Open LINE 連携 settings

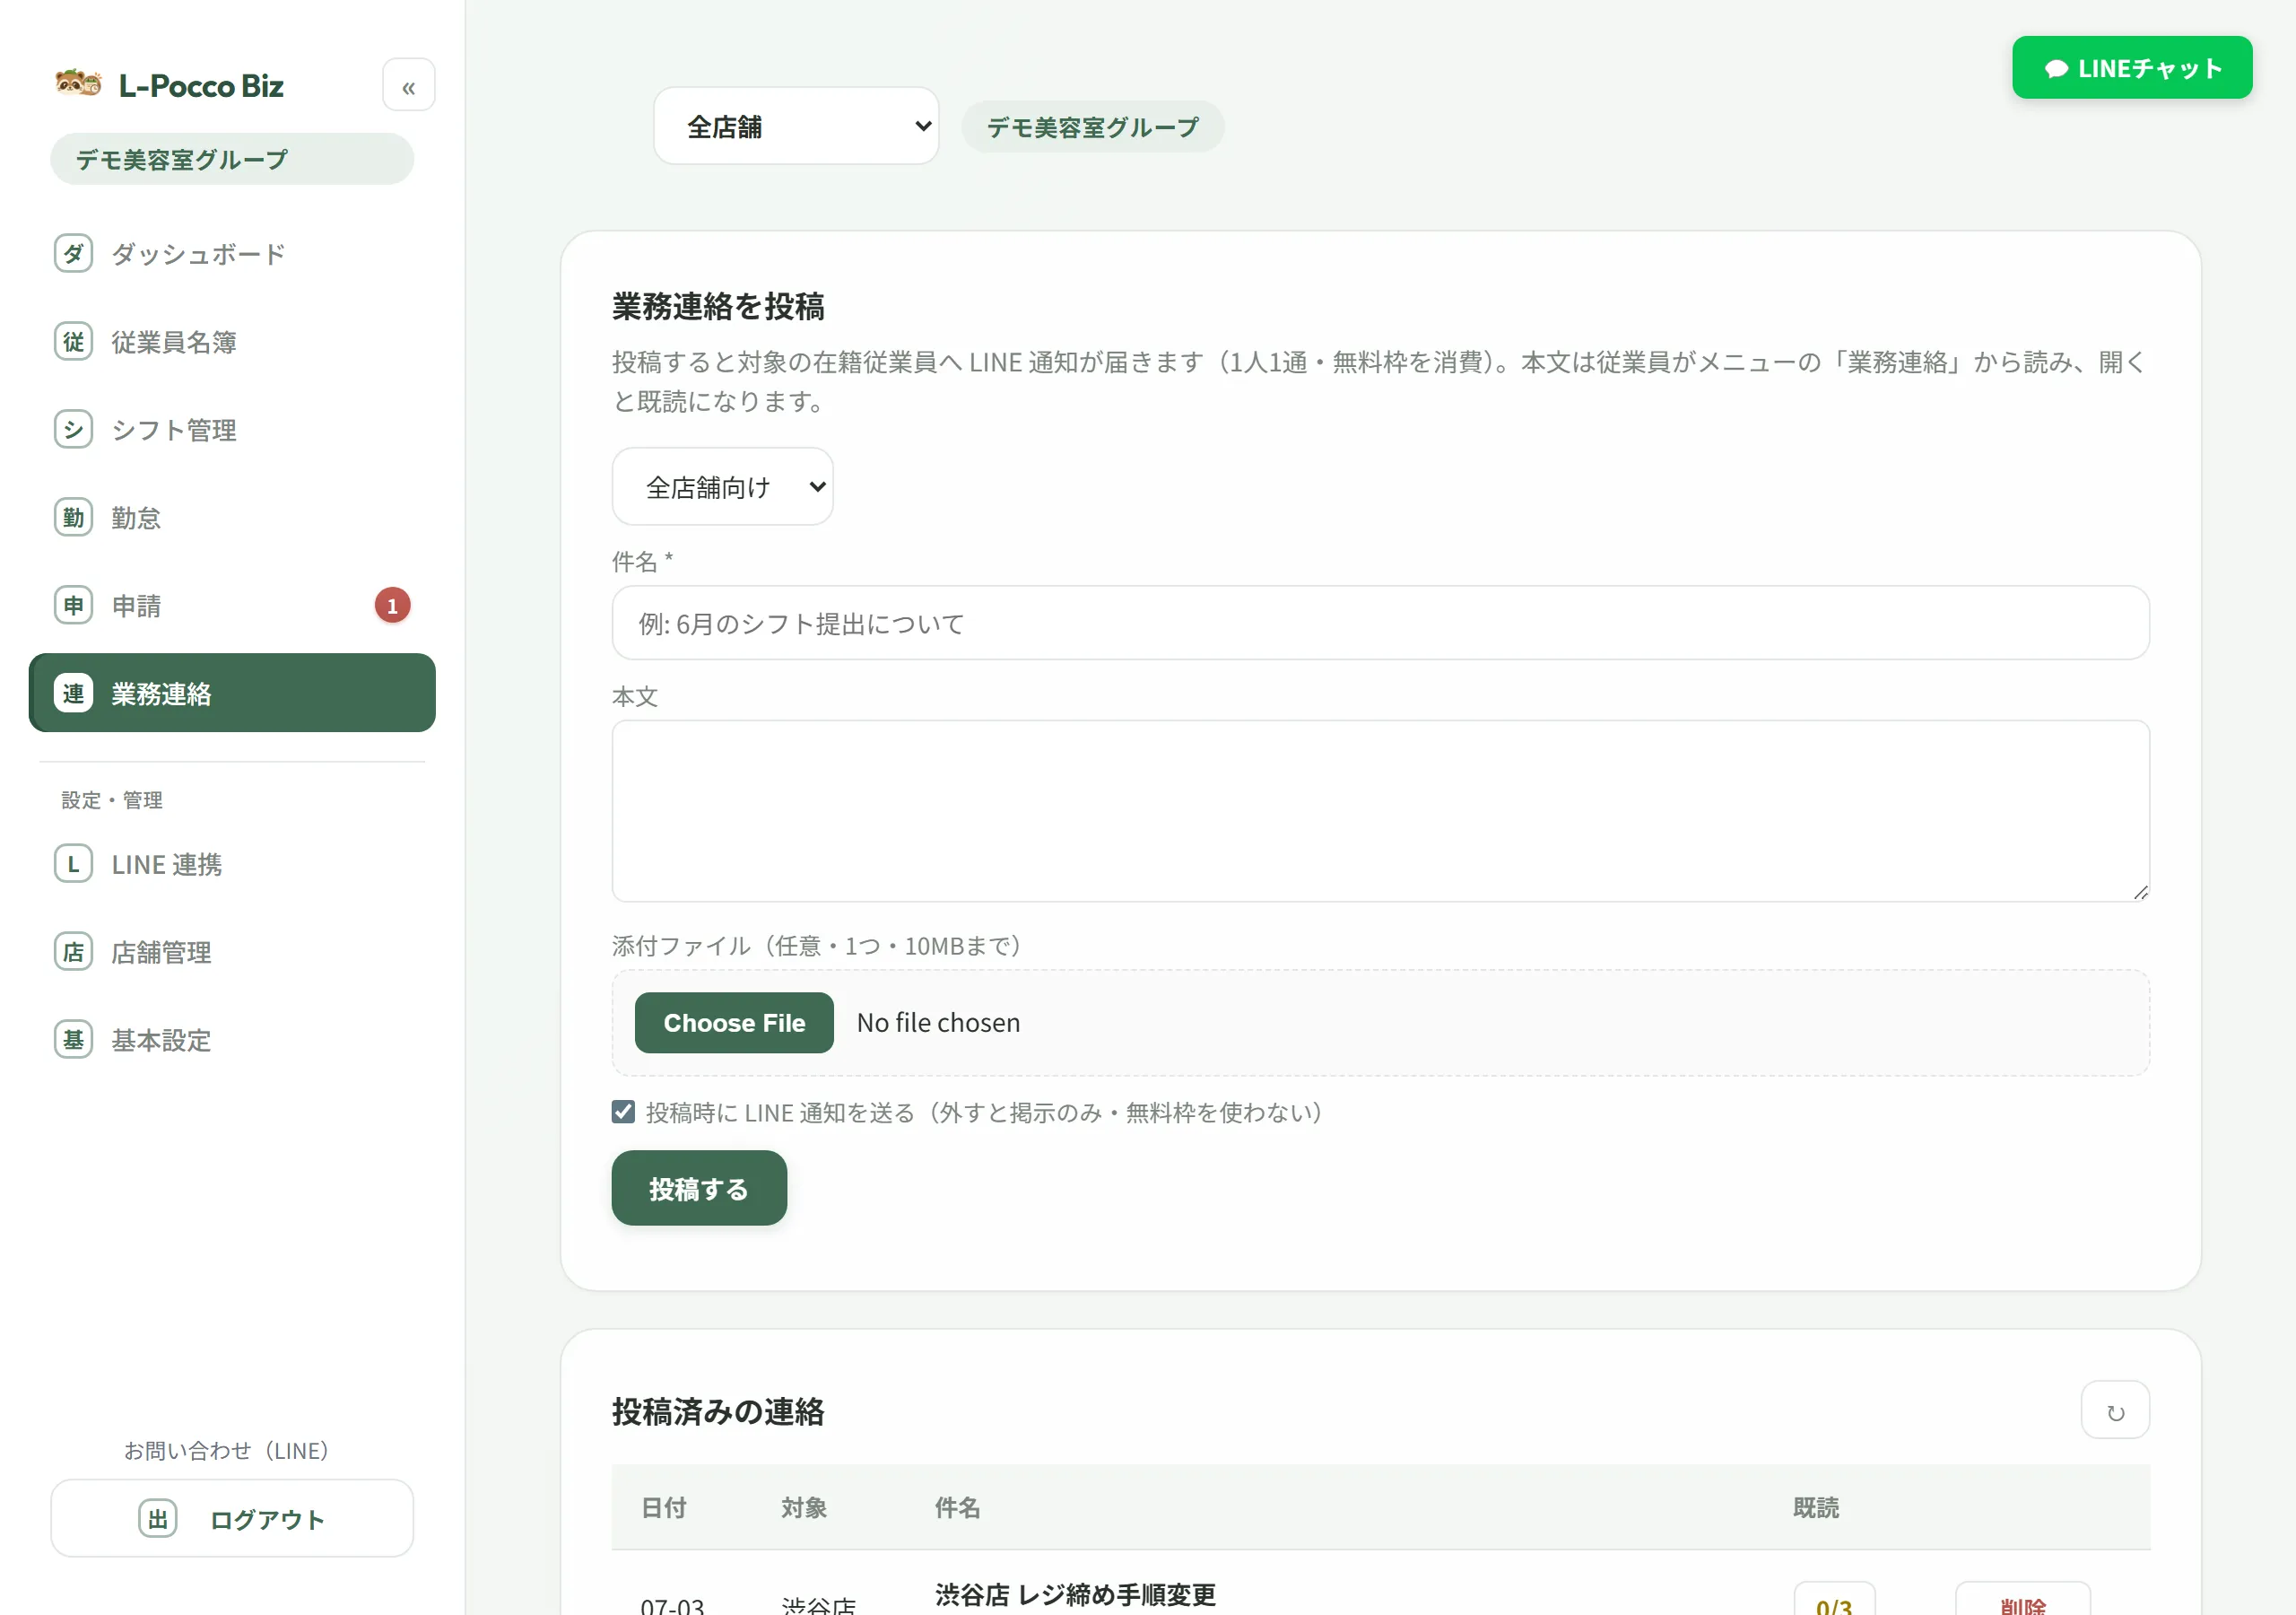click(x=232, y=865)
